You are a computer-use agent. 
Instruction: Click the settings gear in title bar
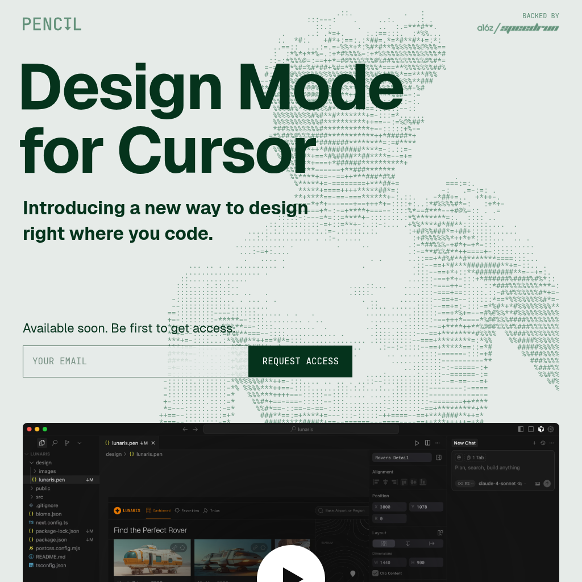[551, 429]
